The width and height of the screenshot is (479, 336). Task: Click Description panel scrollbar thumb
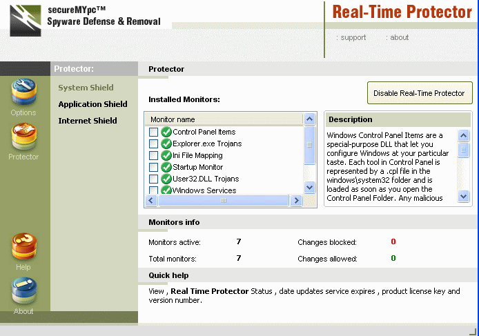pyautogui.click(x=463, y=150)
